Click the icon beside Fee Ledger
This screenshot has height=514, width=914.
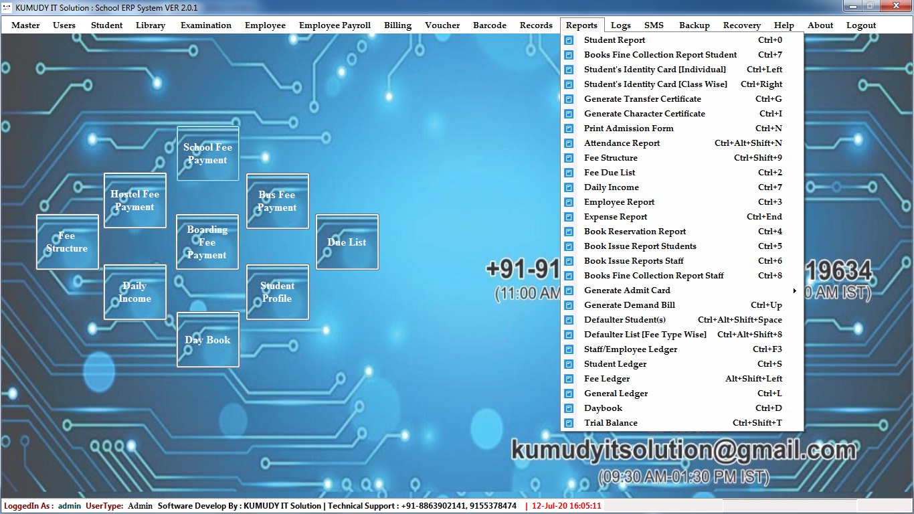[569, 379]
